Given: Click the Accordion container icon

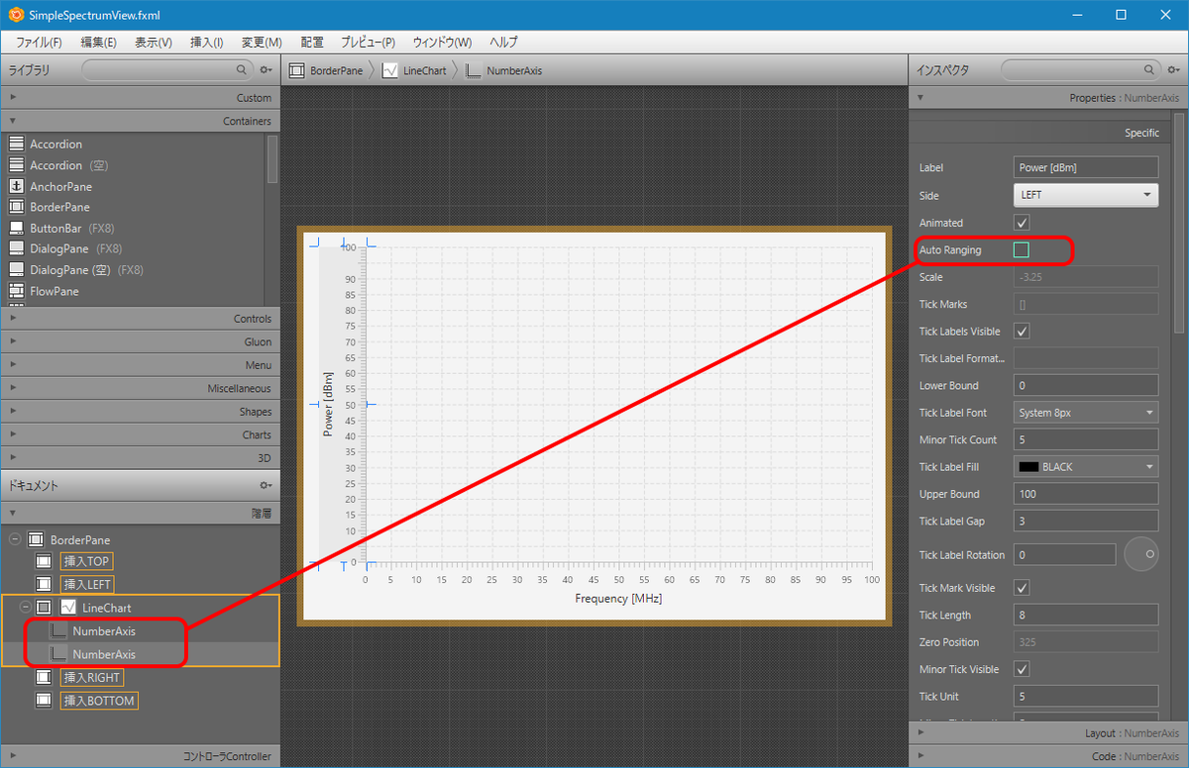Looking at the screenshot, I should (x=16, y=144).
